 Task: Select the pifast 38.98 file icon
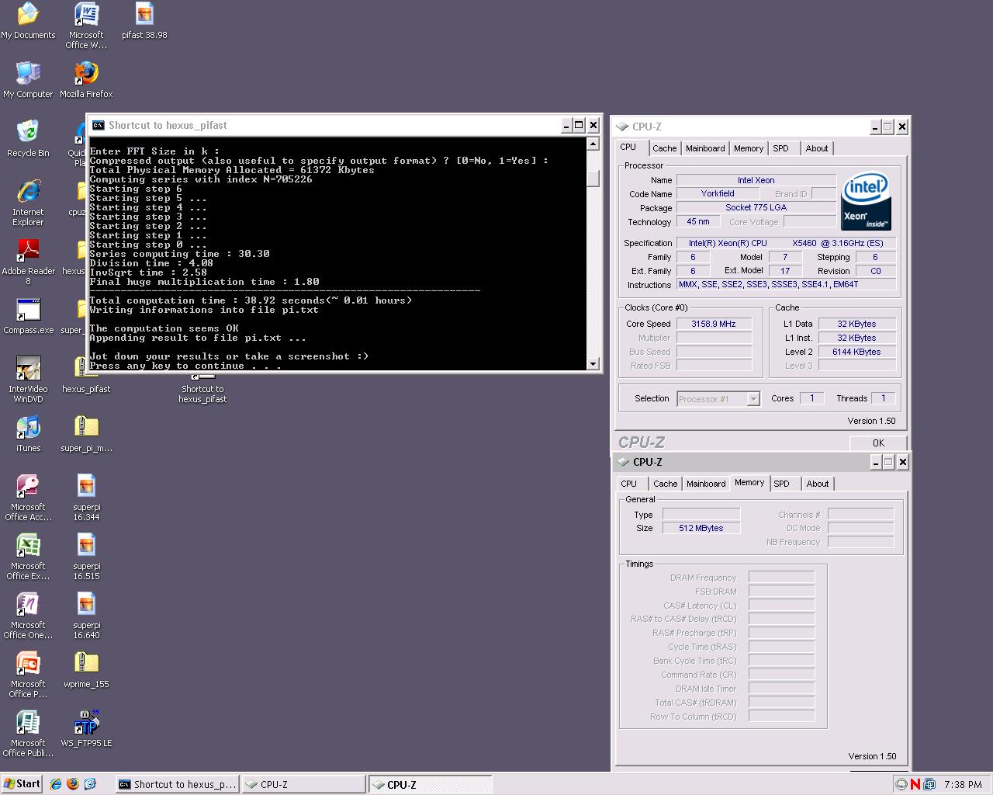point(144,21)
